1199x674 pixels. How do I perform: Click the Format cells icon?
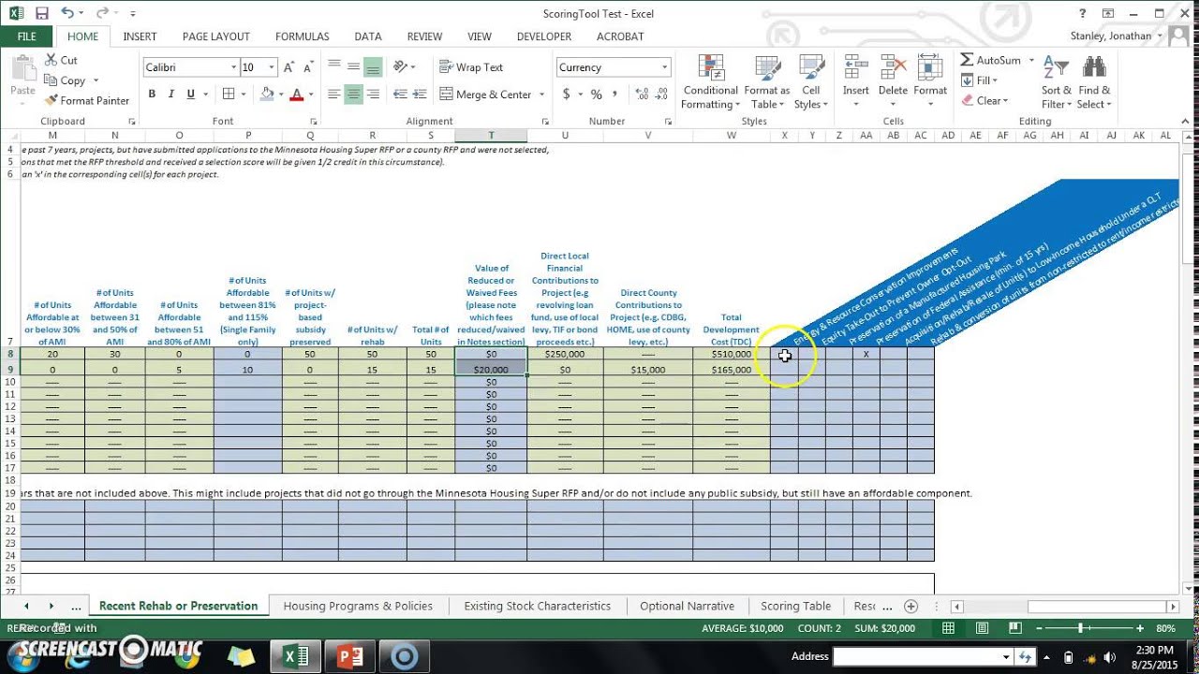click(930, 67)
